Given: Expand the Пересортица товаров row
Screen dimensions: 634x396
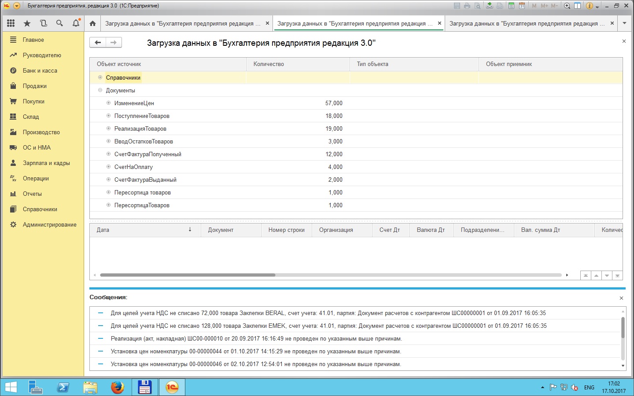Looking at the screenshot, I should tap(108, 192).
